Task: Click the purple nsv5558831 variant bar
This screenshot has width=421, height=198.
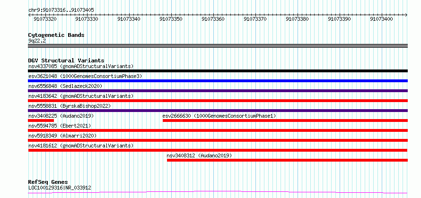Action: 218,111
